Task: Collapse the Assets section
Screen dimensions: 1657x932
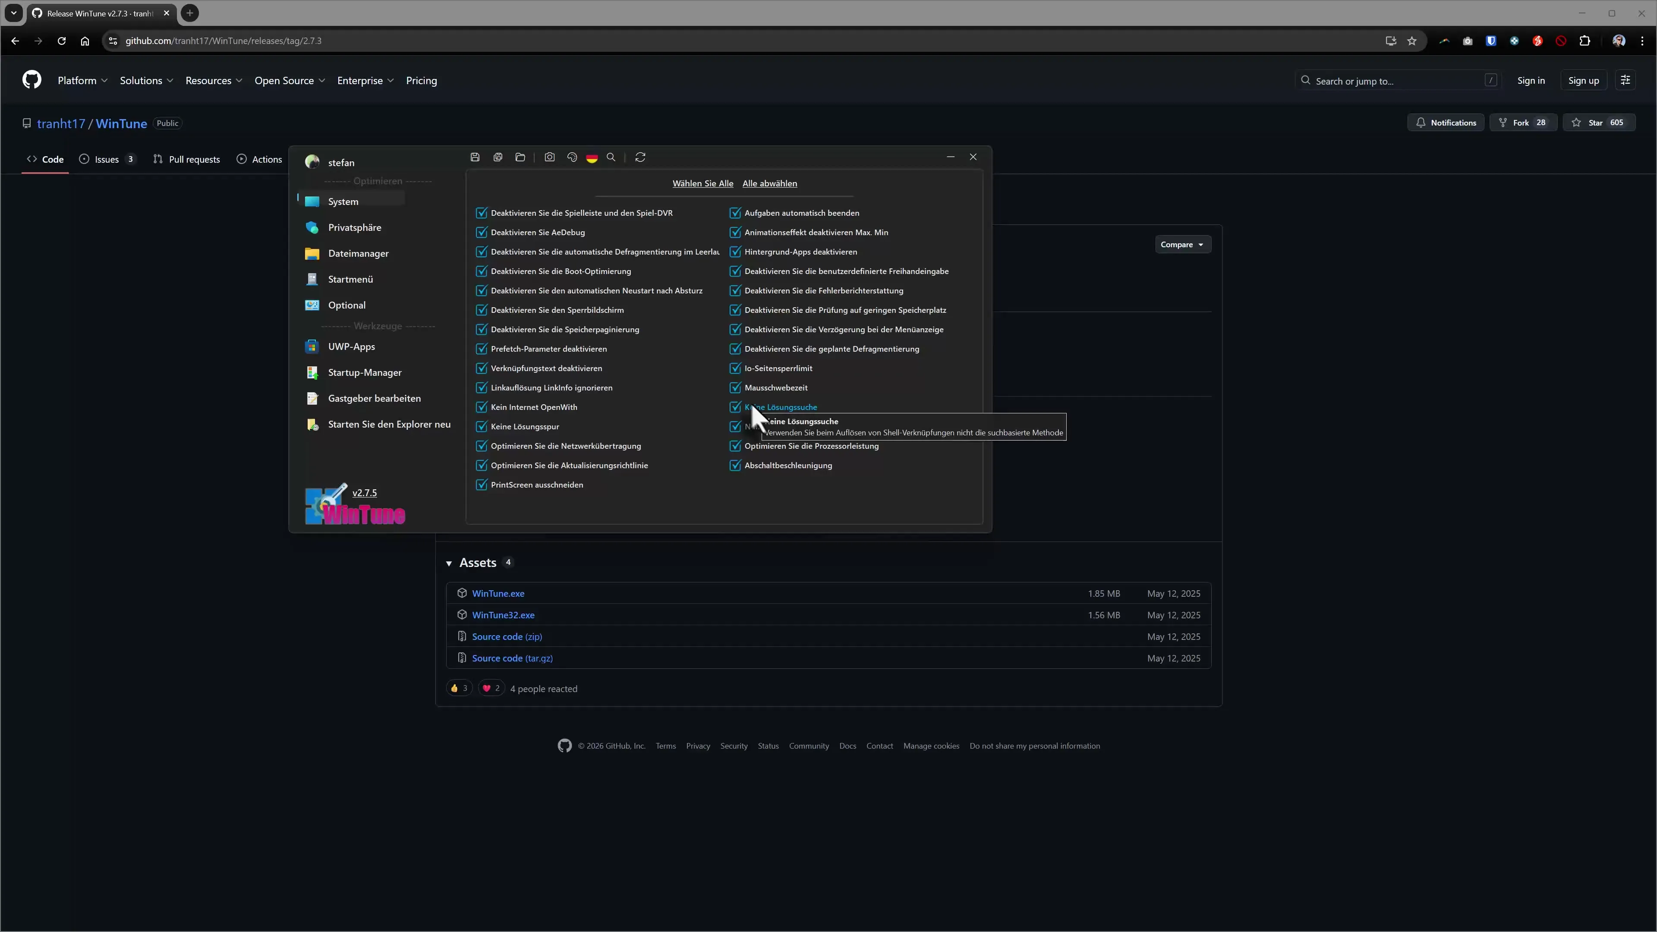Action: point(450,562)
